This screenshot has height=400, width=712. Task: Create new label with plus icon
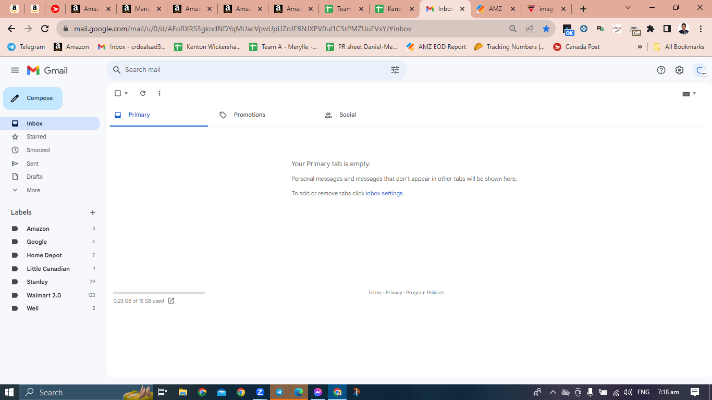pos(93,213)
